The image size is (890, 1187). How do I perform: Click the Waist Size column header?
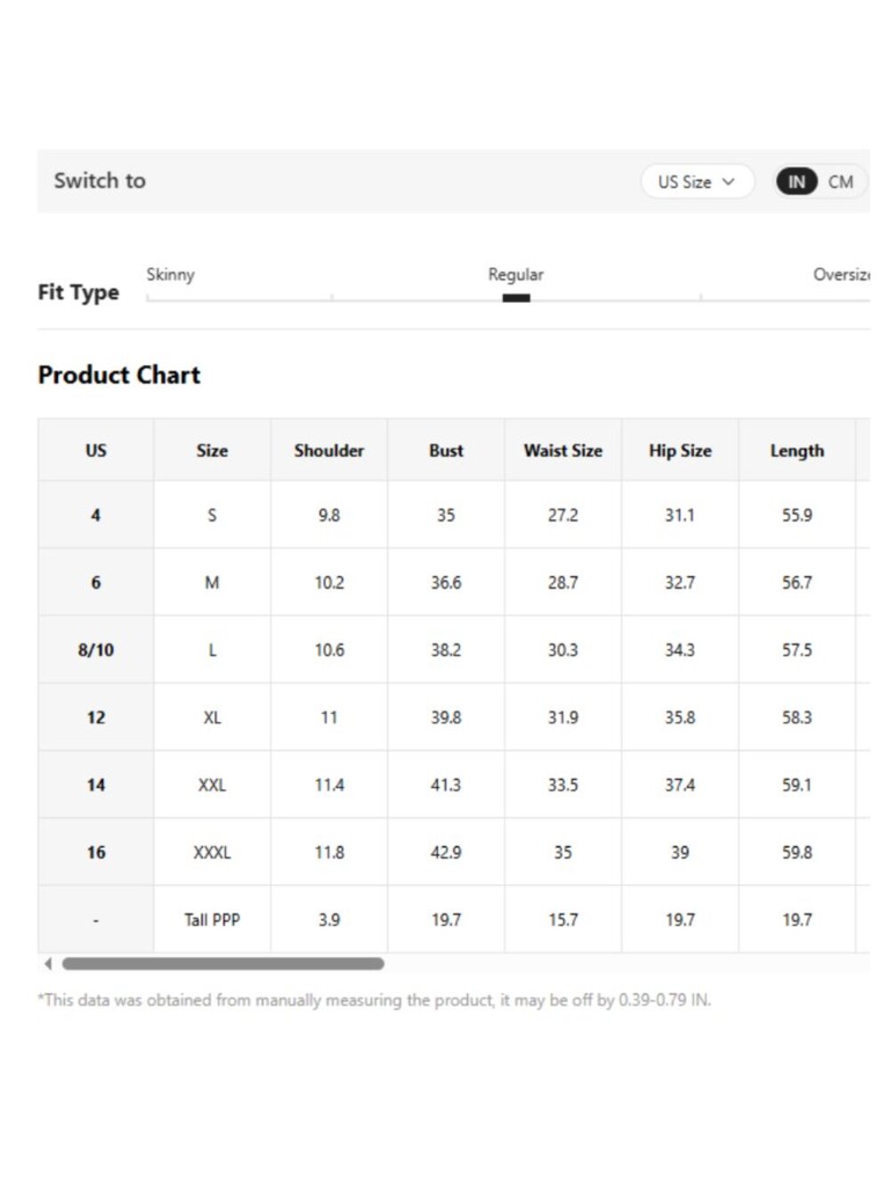pyautogui.click(x=563, y=451)
